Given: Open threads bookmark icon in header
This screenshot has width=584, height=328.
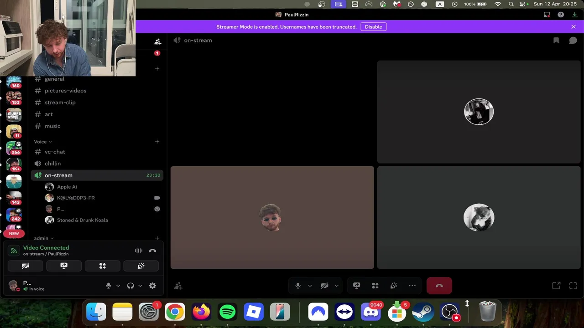Looking at the screenshot, I should coord(556,41).
